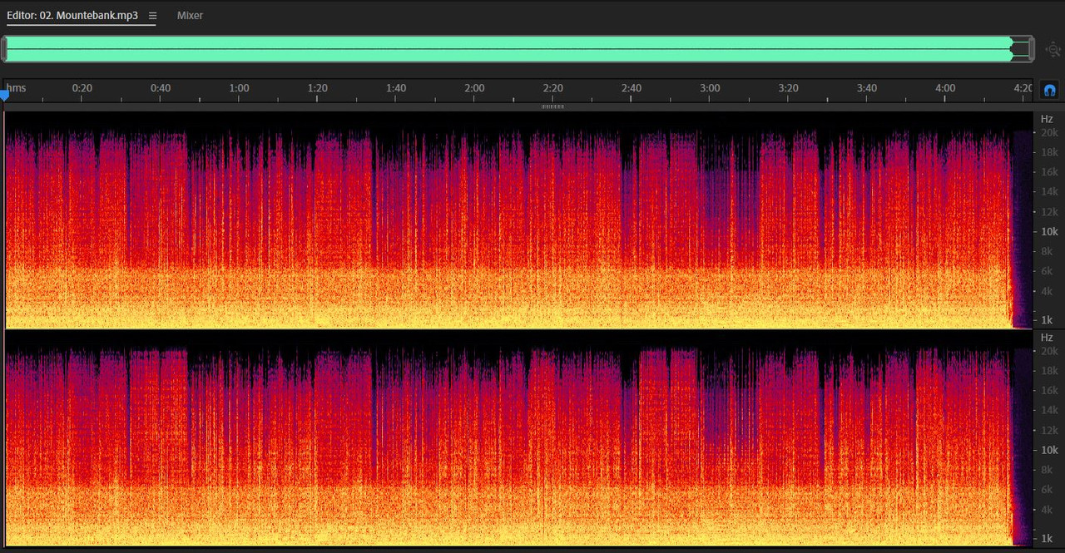Click 20k on the upper channel frequency scale
Image resolution: width=1065 pixels, height=553 pixels.
[1049, 132]
